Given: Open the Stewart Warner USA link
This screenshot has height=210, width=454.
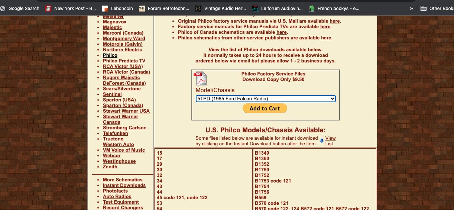Looking at the screenshot, I should [x=126, y=111].
